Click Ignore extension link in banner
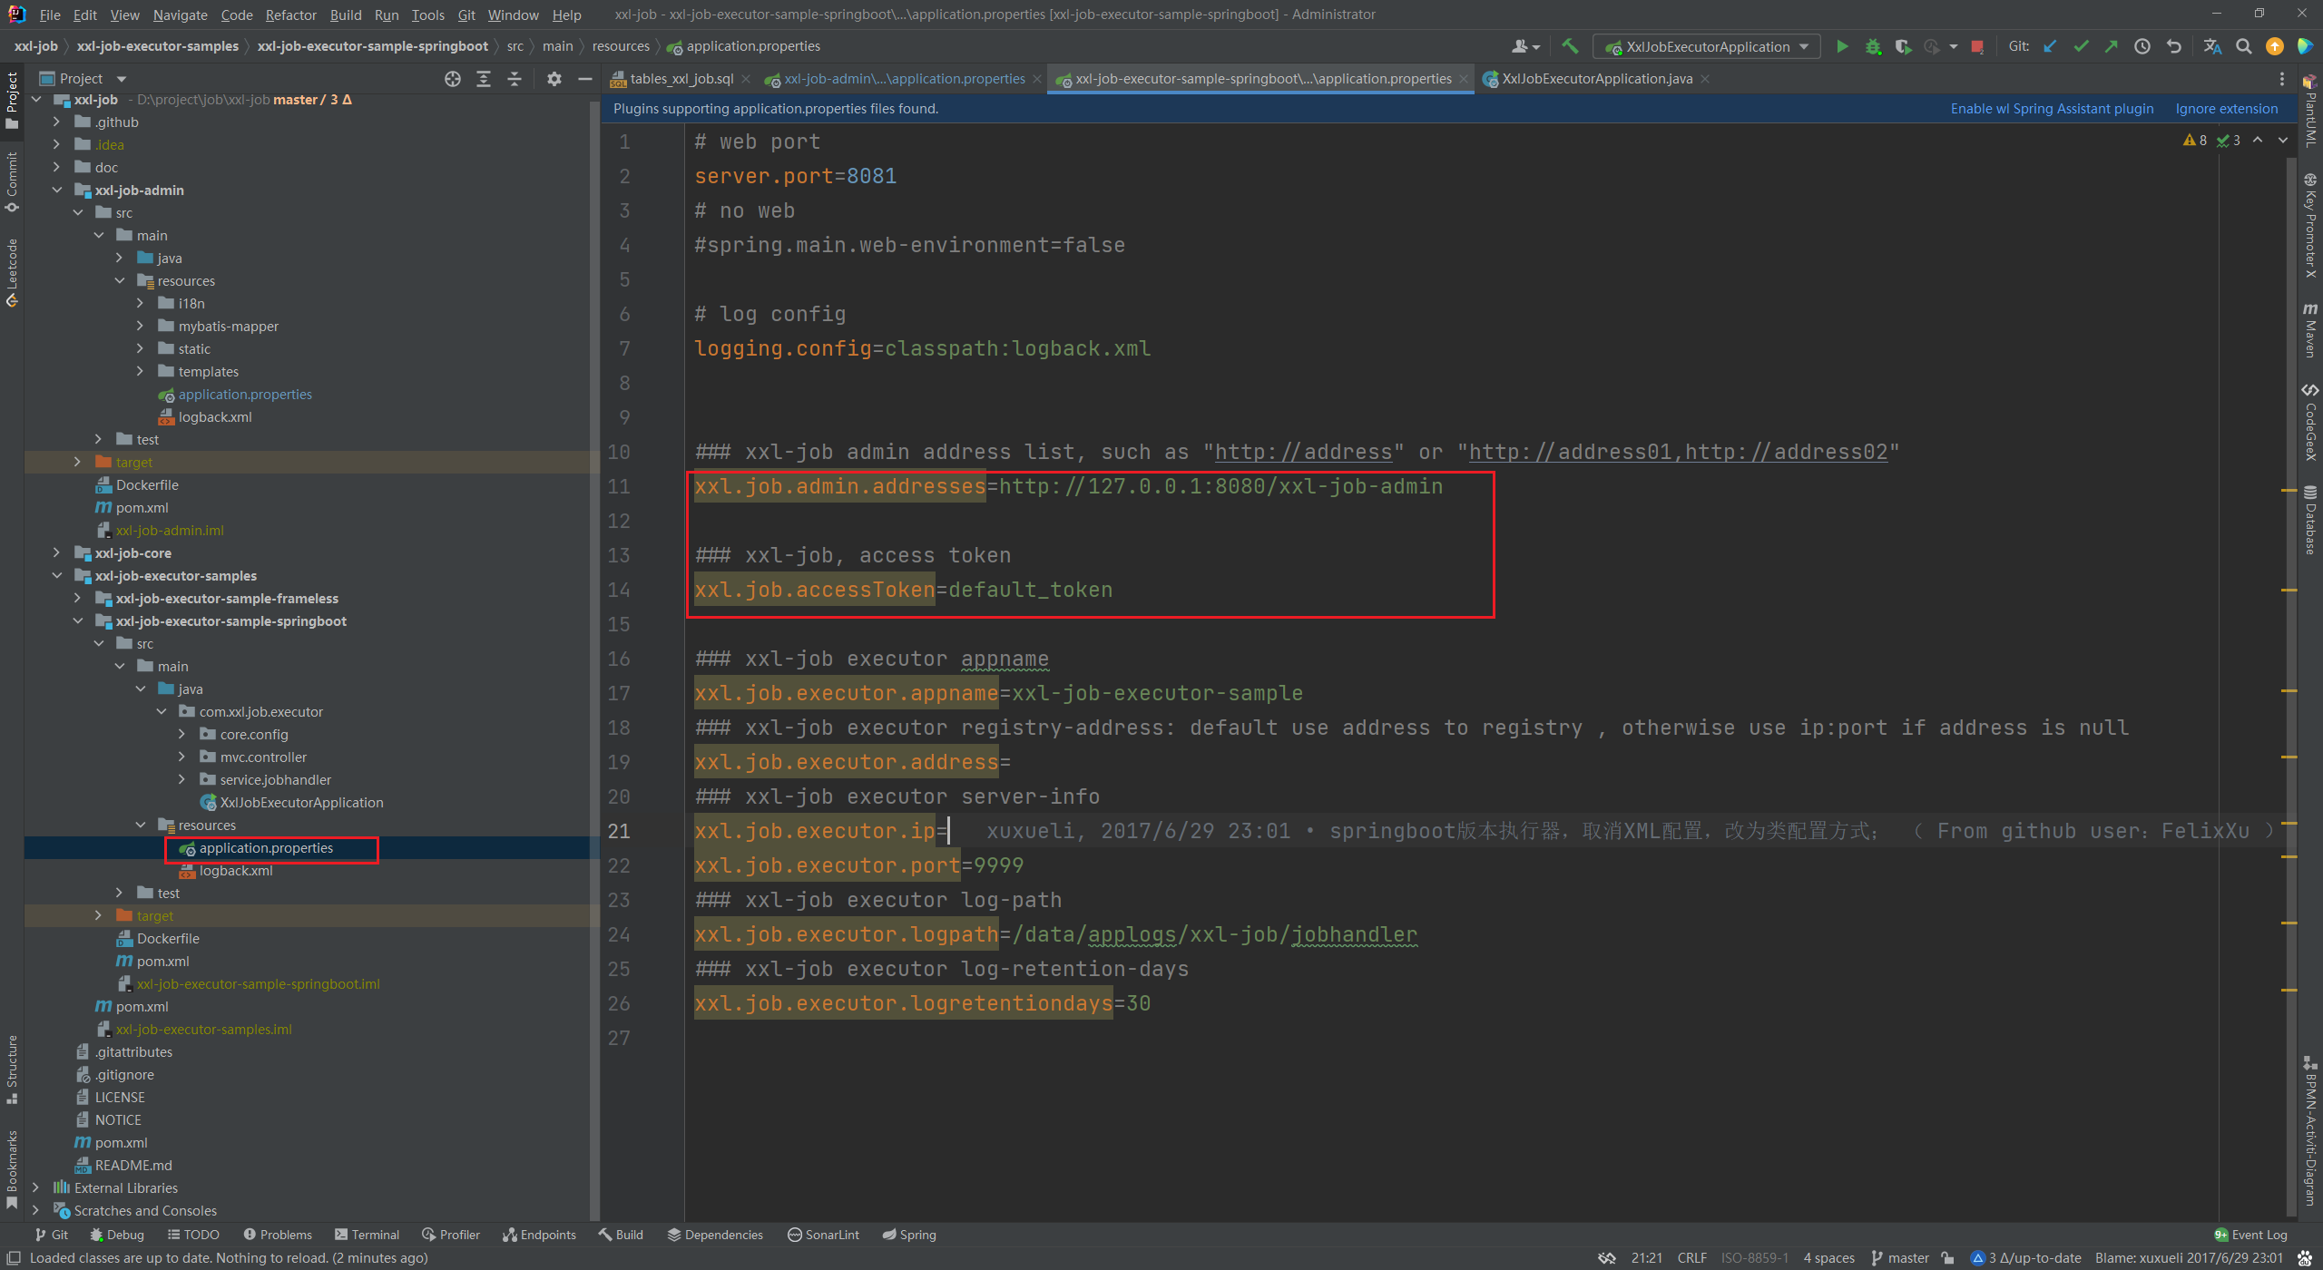This screenshot has height=1270, width=2323. coord(2226,108)
